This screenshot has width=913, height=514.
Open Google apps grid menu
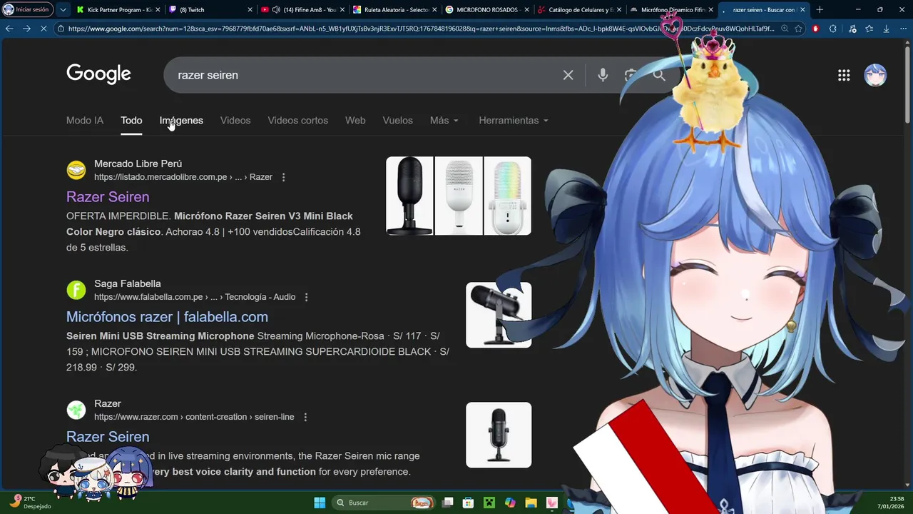click(844, 75)
